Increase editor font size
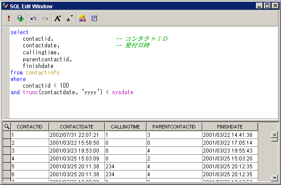The image size is (281, 185). [58, 18]
